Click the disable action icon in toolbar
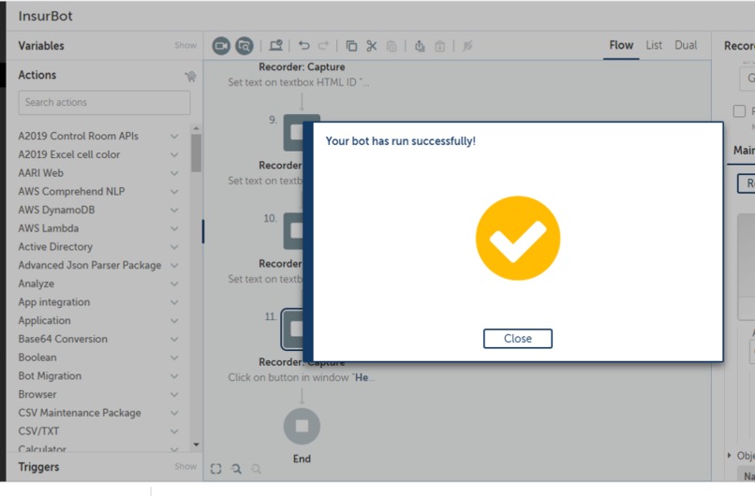 (x=467, y=46)
